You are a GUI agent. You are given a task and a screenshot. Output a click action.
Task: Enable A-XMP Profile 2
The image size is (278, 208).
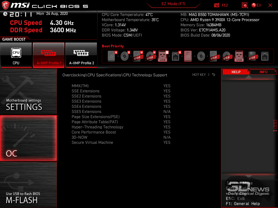(x=81, y=55)
